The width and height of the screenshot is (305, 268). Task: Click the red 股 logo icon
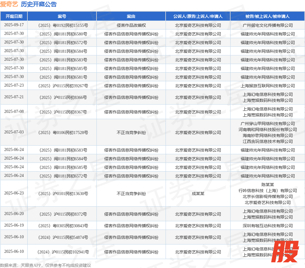click(x=284, y=251)
